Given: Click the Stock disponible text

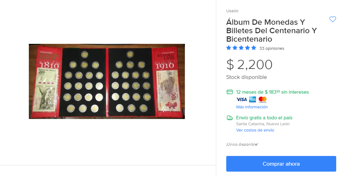Looking at the screenshot, I should pyautogui.click(x=246, y=77).
